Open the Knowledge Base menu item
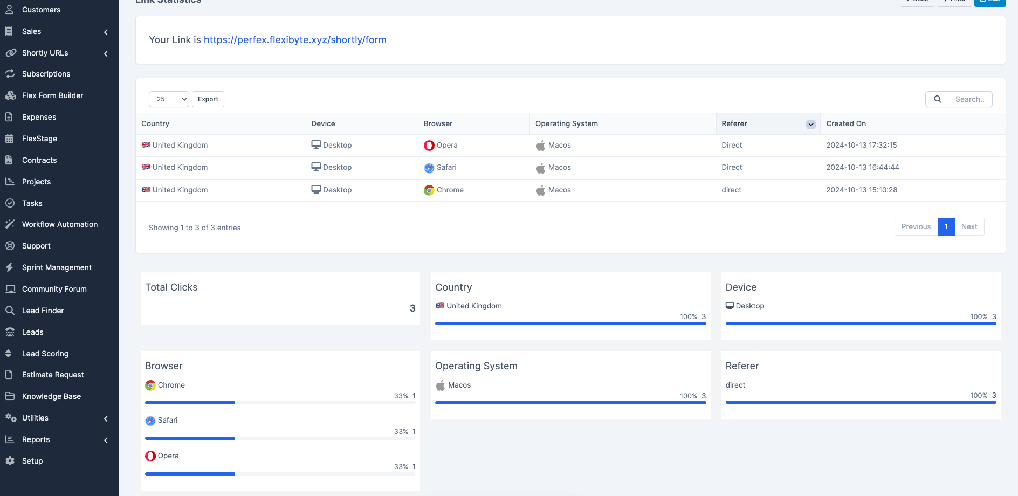Viewport: 1018px width, 496px height. coord(52,396)
